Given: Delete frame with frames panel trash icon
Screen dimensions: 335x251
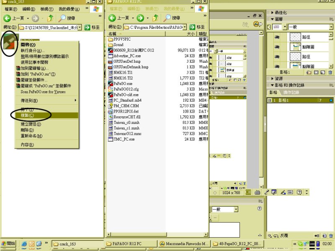Looking at the screenshot, I should pyautogui.click(x=331, y=236).
